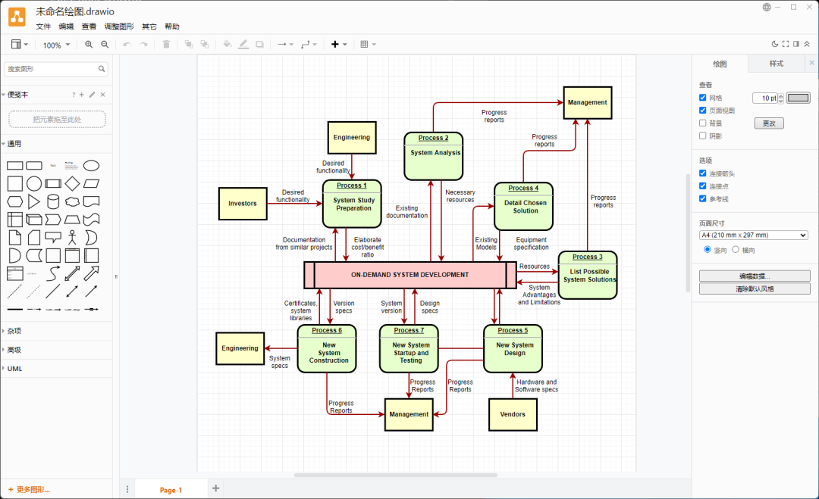
Task: Click the fullscreen icon
Action: point(786,45)
